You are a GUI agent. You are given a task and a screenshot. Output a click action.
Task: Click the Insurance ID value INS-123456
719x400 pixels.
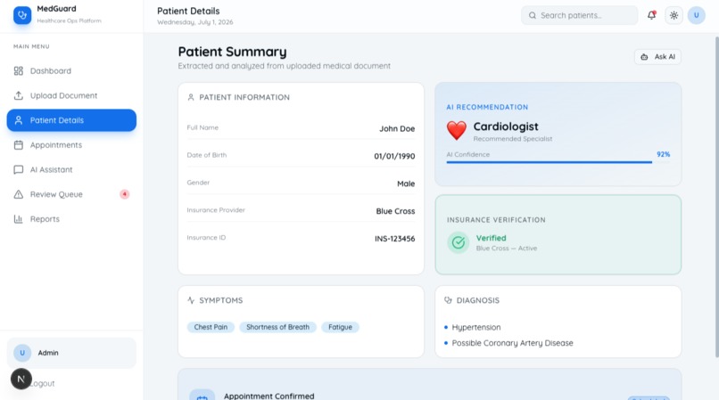395,239
